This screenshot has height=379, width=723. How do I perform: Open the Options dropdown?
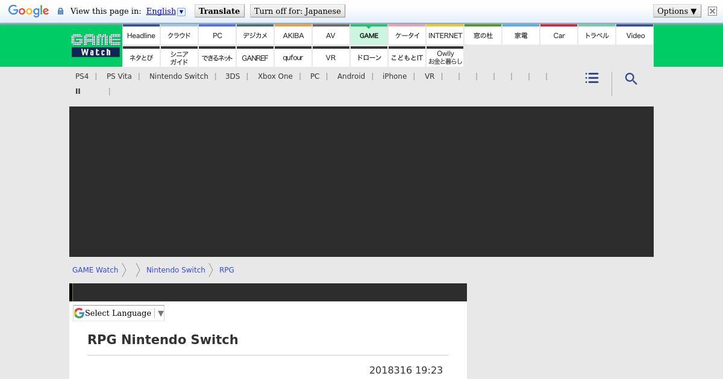coord(677,11)
